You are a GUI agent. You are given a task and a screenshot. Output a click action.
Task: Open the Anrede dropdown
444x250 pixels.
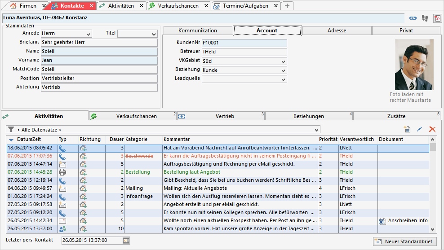tap(88, 34)
